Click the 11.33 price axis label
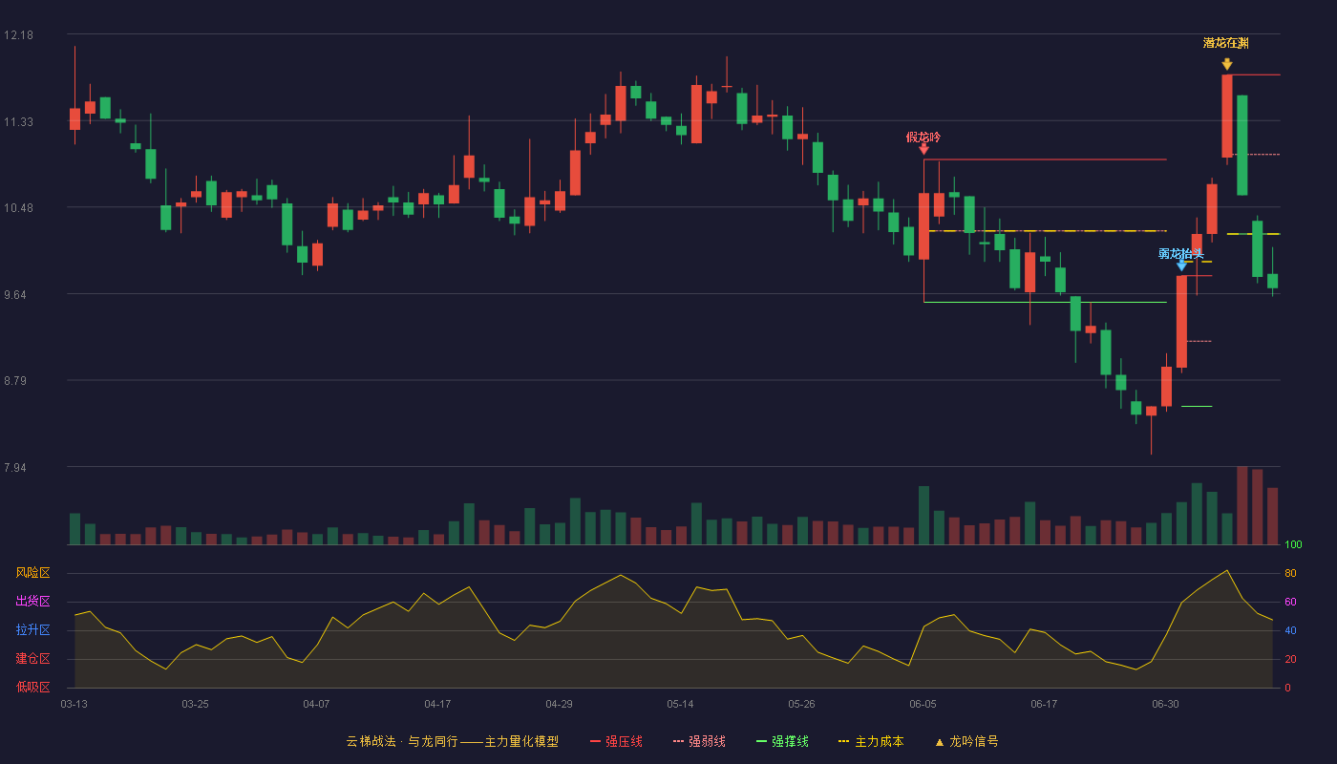 click(x=18, y=122)
